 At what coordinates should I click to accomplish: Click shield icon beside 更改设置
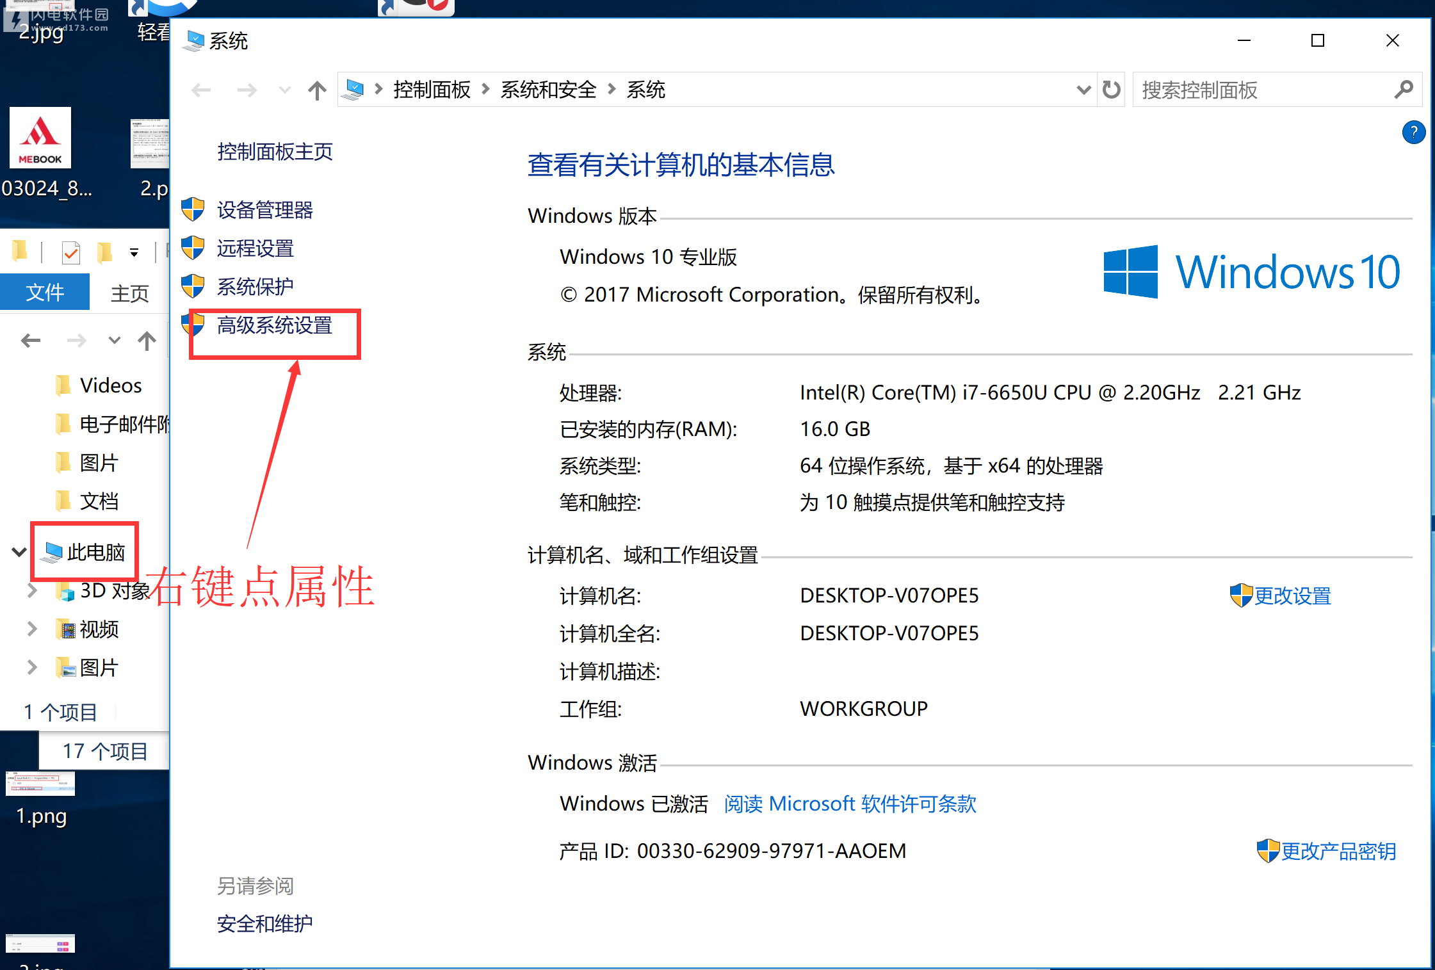[x=1241, y=595]
